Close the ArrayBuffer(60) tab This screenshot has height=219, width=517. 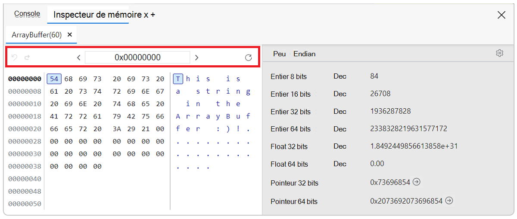pos(70,35)
